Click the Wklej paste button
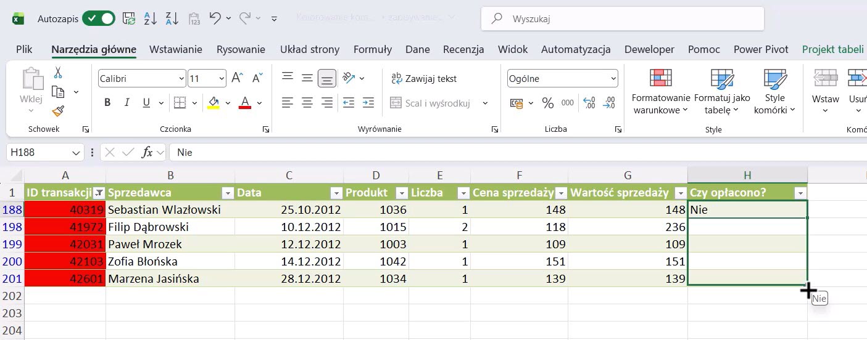The image size is (867, 340). (x=31, y=91)
